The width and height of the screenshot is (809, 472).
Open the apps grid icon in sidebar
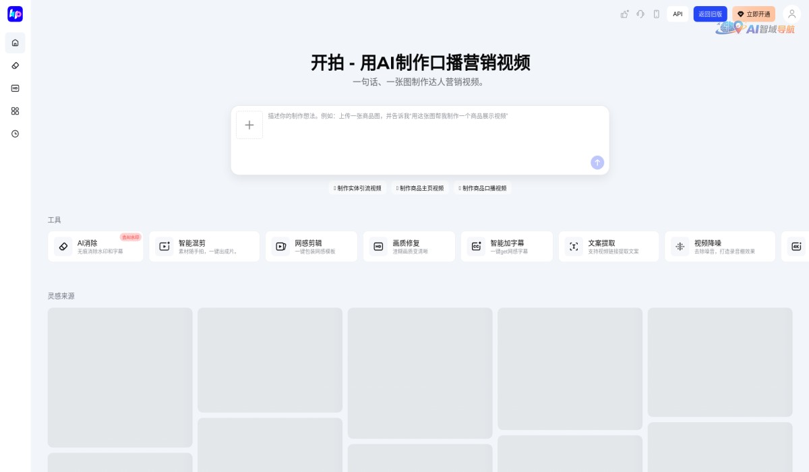coord(15,111)
